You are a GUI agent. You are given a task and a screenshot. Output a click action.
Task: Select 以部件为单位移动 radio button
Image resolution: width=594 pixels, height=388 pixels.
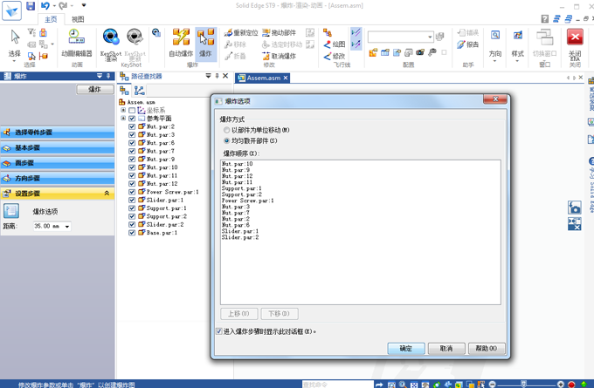pos(227,131)
